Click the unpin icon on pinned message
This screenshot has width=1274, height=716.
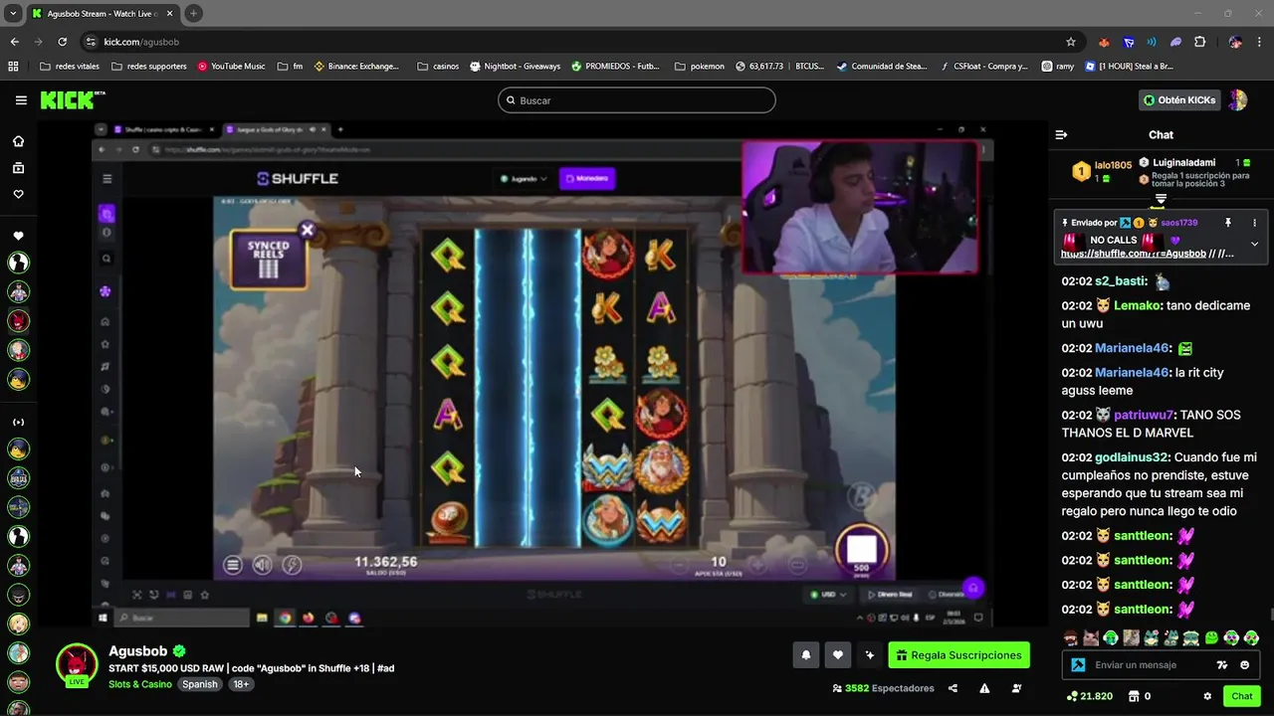pyautogui.click(x=1228, y=223)
